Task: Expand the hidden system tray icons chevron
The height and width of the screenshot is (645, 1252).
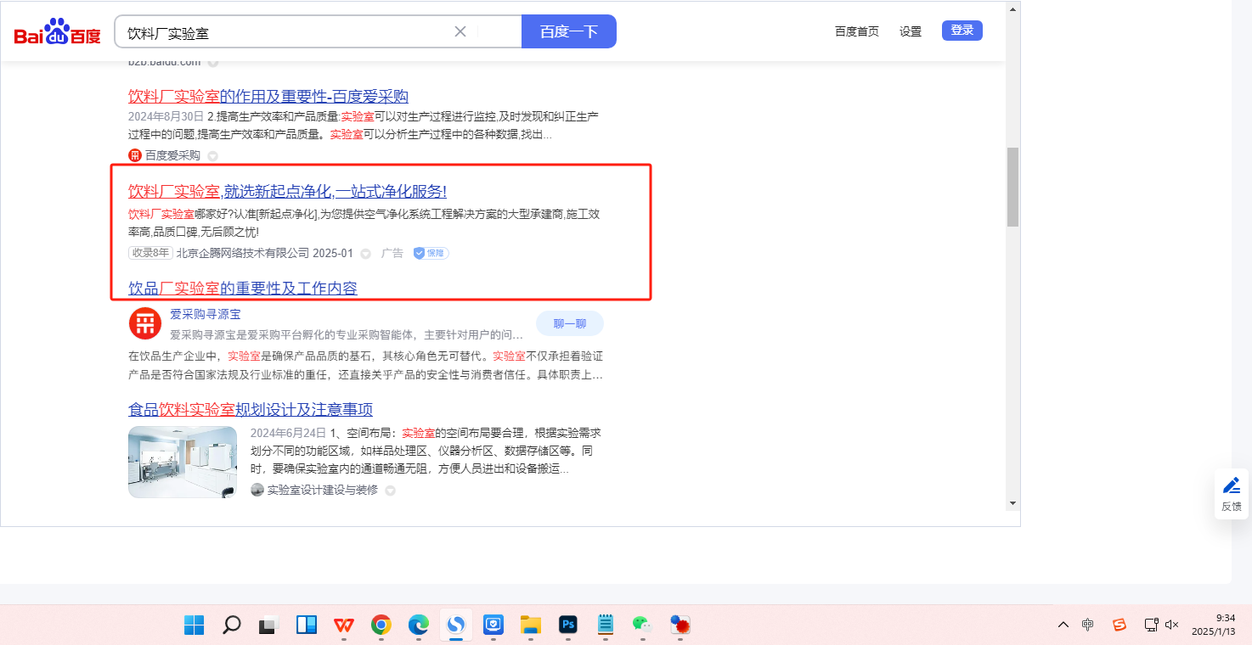Action: pos(1063,625)
